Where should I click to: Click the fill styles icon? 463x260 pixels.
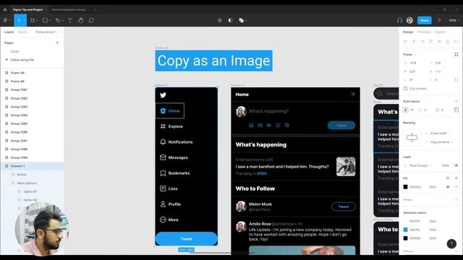click(448, 178)
